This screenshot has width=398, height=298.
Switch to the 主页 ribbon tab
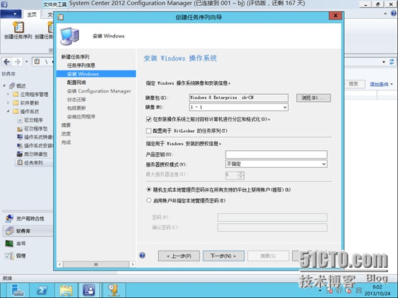pyautogui.click(x=32, y=14)
